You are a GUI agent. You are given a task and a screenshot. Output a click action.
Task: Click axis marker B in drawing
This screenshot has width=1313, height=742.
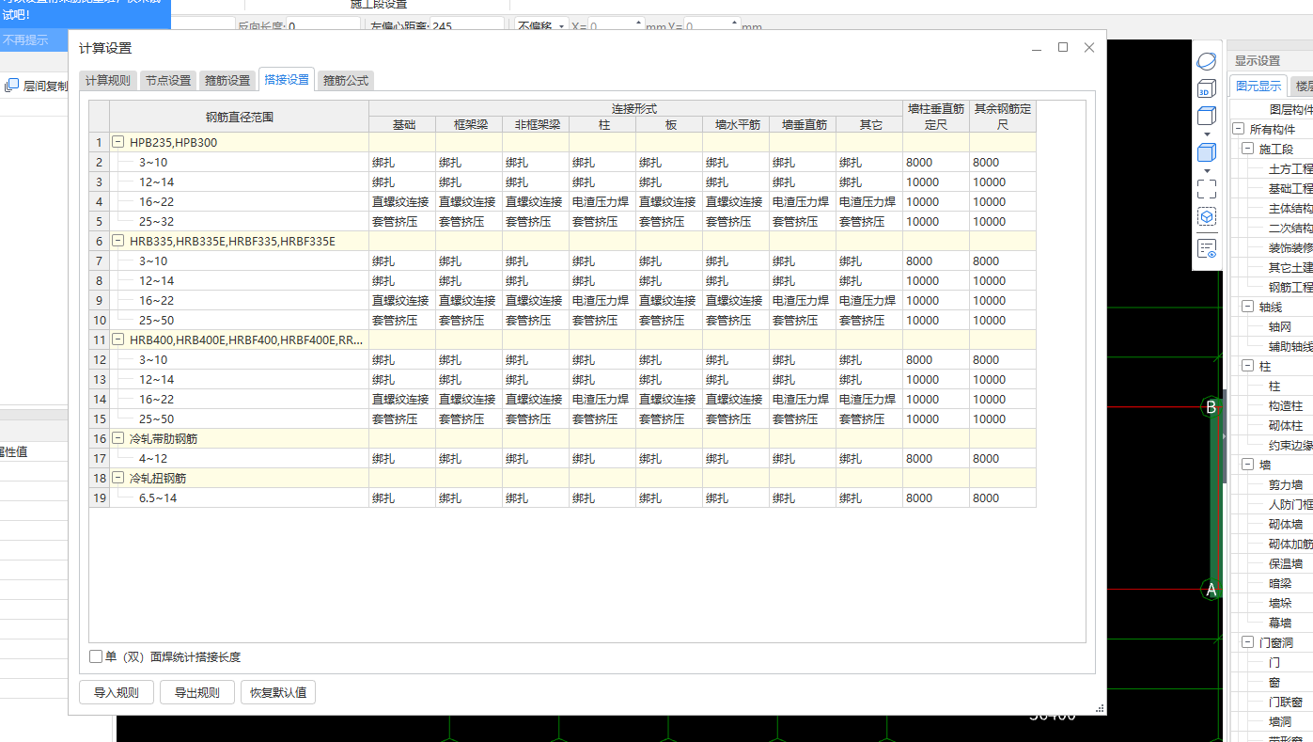[1211, 407]
